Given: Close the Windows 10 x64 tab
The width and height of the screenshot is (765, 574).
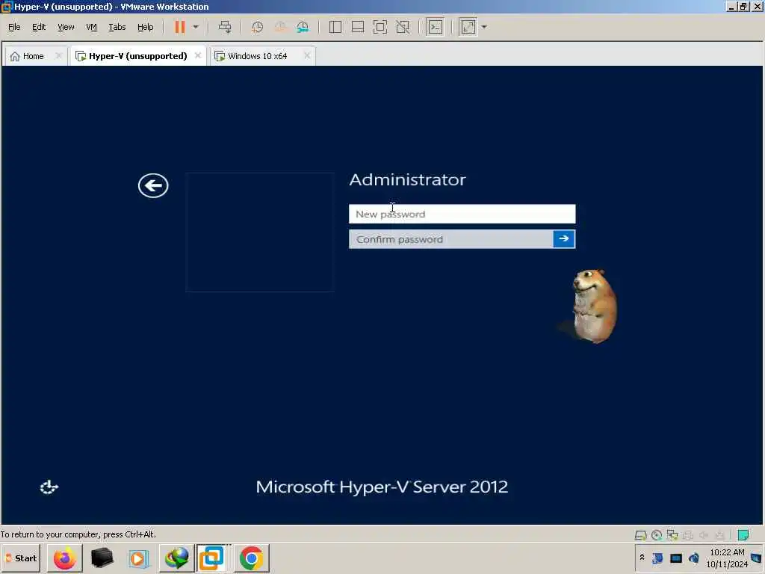Looking at the screenshot, I should 307,55.
